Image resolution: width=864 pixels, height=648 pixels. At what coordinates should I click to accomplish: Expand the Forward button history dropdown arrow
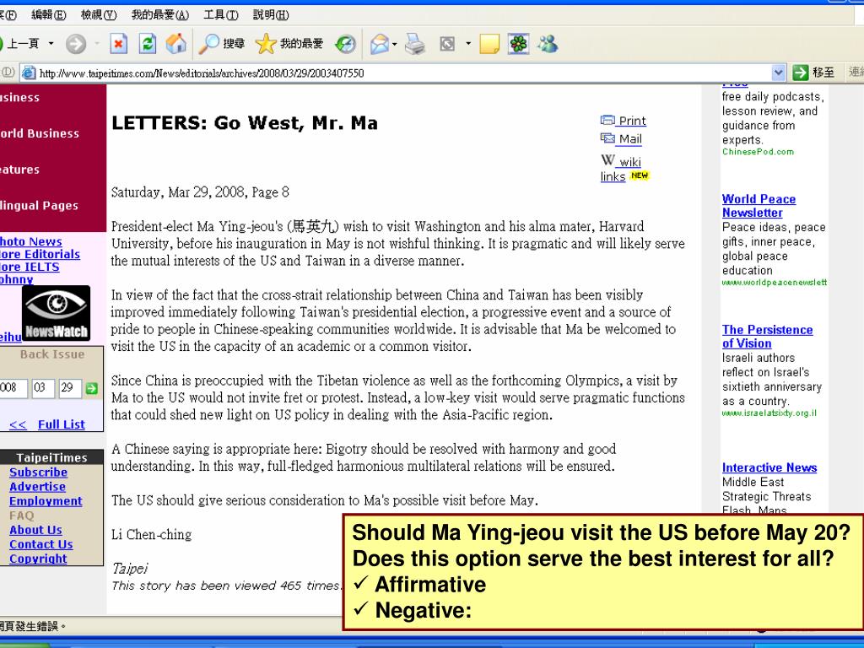click(x=97, y=44)
